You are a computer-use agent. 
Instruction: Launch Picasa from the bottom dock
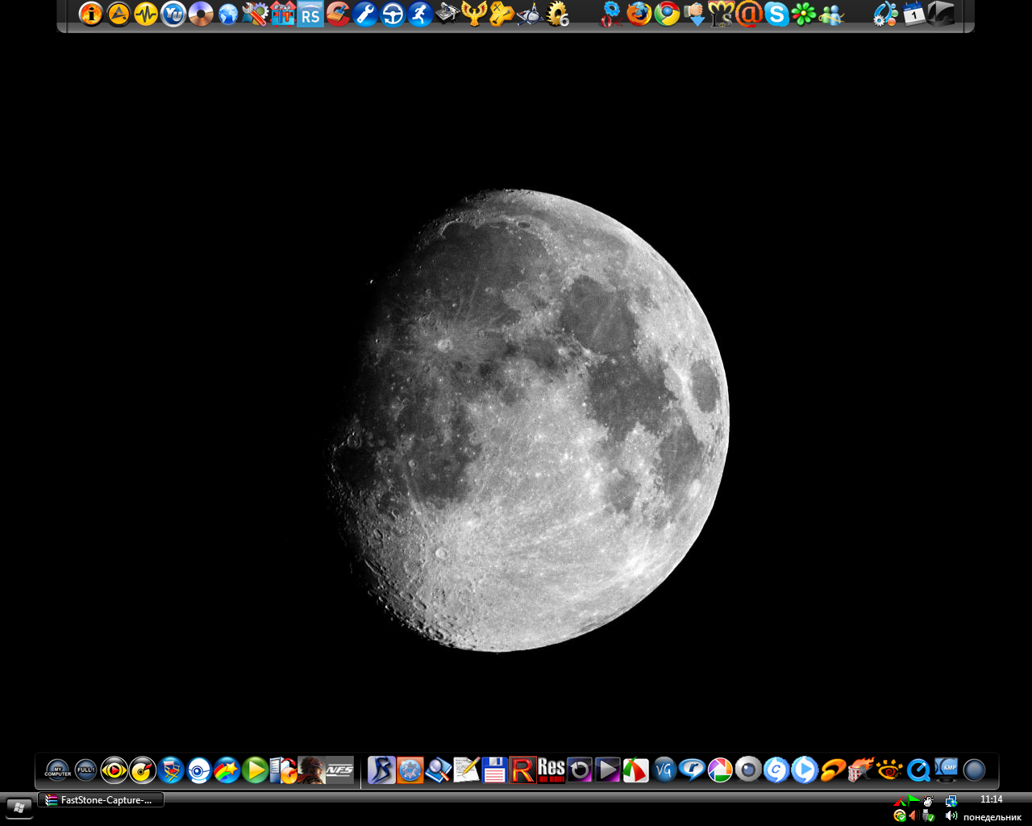click(720, 770)
